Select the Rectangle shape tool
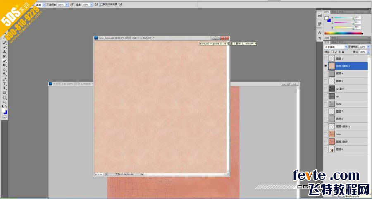 (x=5, y=93)
